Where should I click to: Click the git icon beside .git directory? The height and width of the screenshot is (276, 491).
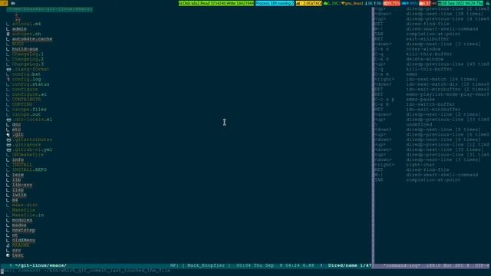[8, 135]
